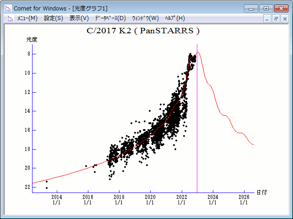
Task: Minimize the 光度グラフ1 child window
Action: (x=267, y=19)
